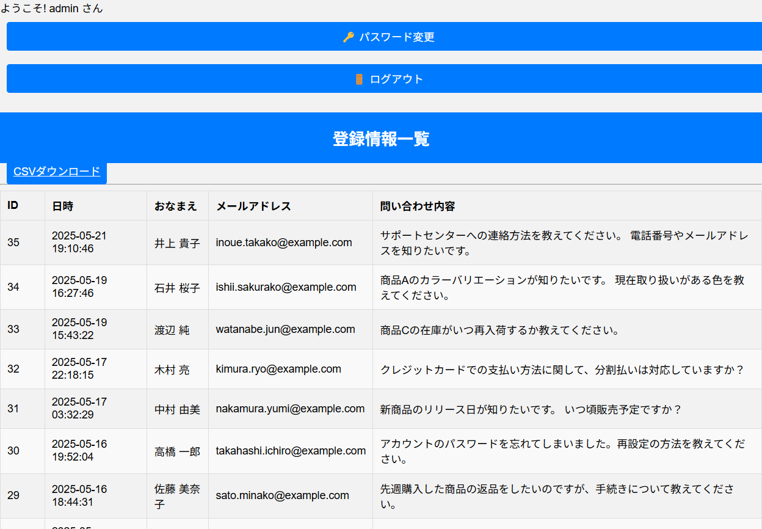Click the key icon beside パスワード変更
The height and width of the screenshot is (529, 762).
[x=348, y=37]
